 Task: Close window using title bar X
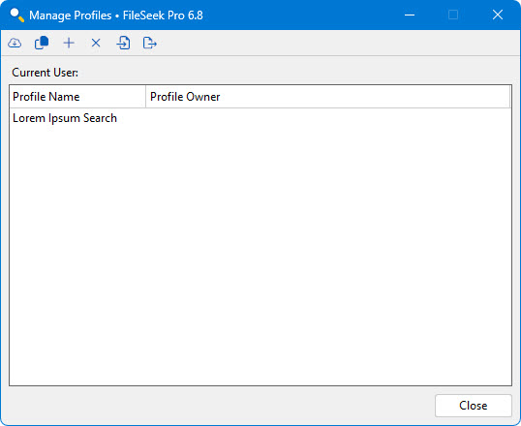498,15
